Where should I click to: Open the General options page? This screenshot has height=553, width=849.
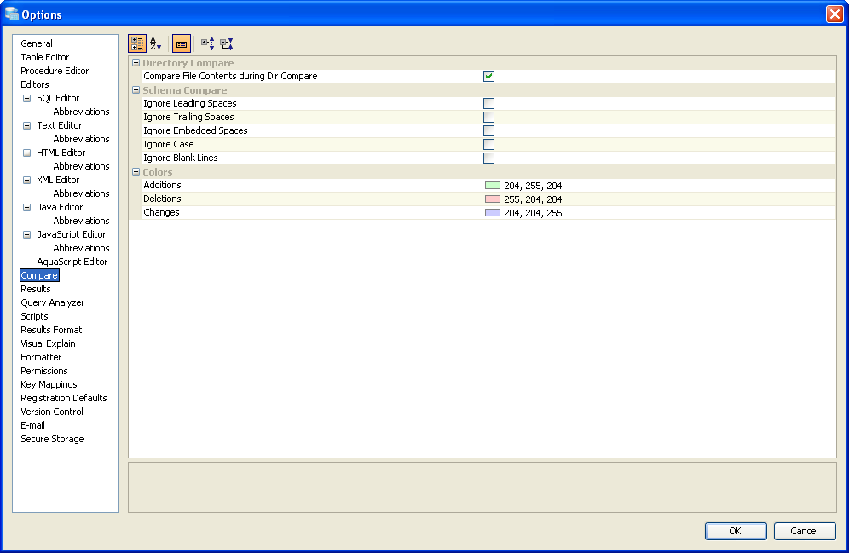point(37,43)
